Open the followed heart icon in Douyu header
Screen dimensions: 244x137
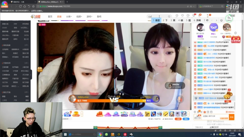click(182, 15)
